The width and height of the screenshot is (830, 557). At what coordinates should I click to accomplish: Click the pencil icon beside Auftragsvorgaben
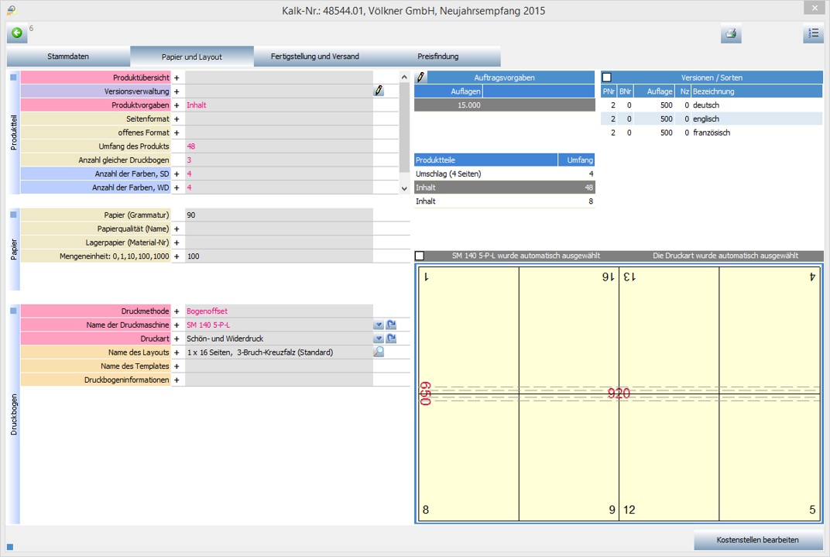[x=420, y=77]
